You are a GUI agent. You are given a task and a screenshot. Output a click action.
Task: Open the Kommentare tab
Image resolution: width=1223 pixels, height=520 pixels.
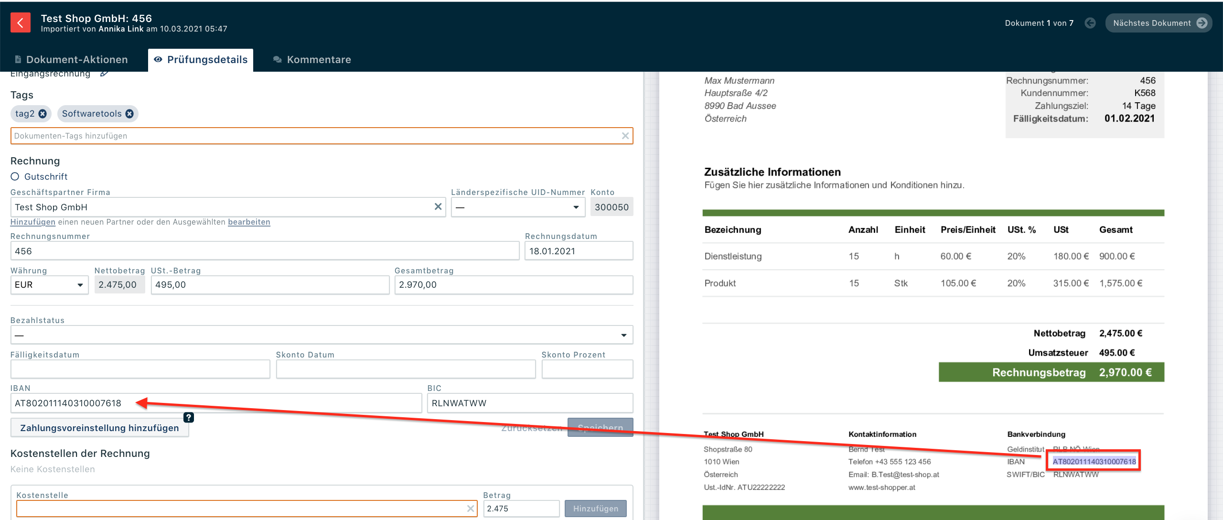[x=312, y=60]
